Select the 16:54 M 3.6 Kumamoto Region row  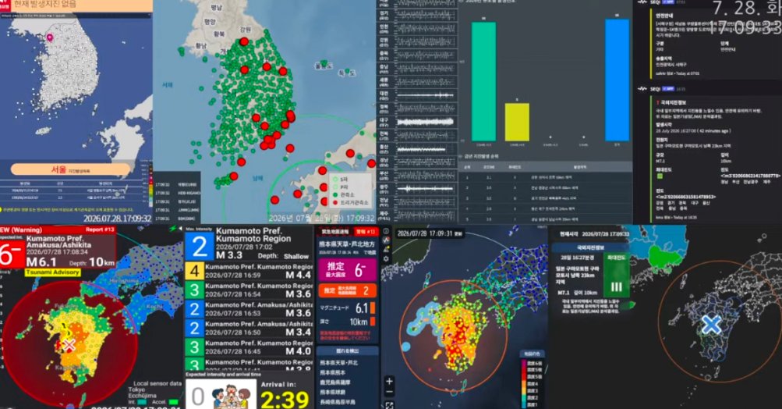tap(249, 290)
